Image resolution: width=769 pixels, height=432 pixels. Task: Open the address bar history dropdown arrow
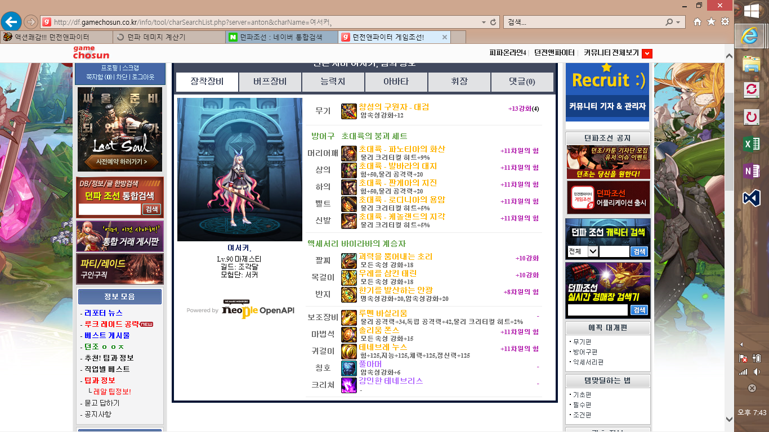click(x=484, y=22)
